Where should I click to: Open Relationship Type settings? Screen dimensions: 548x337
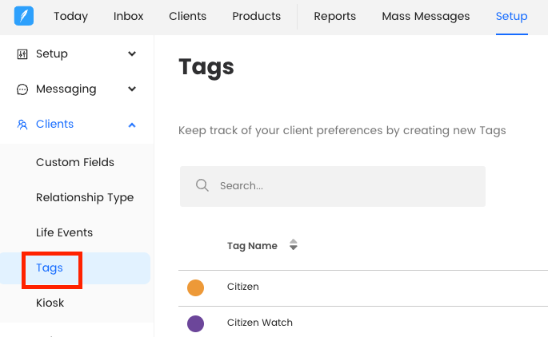point(85,197)
